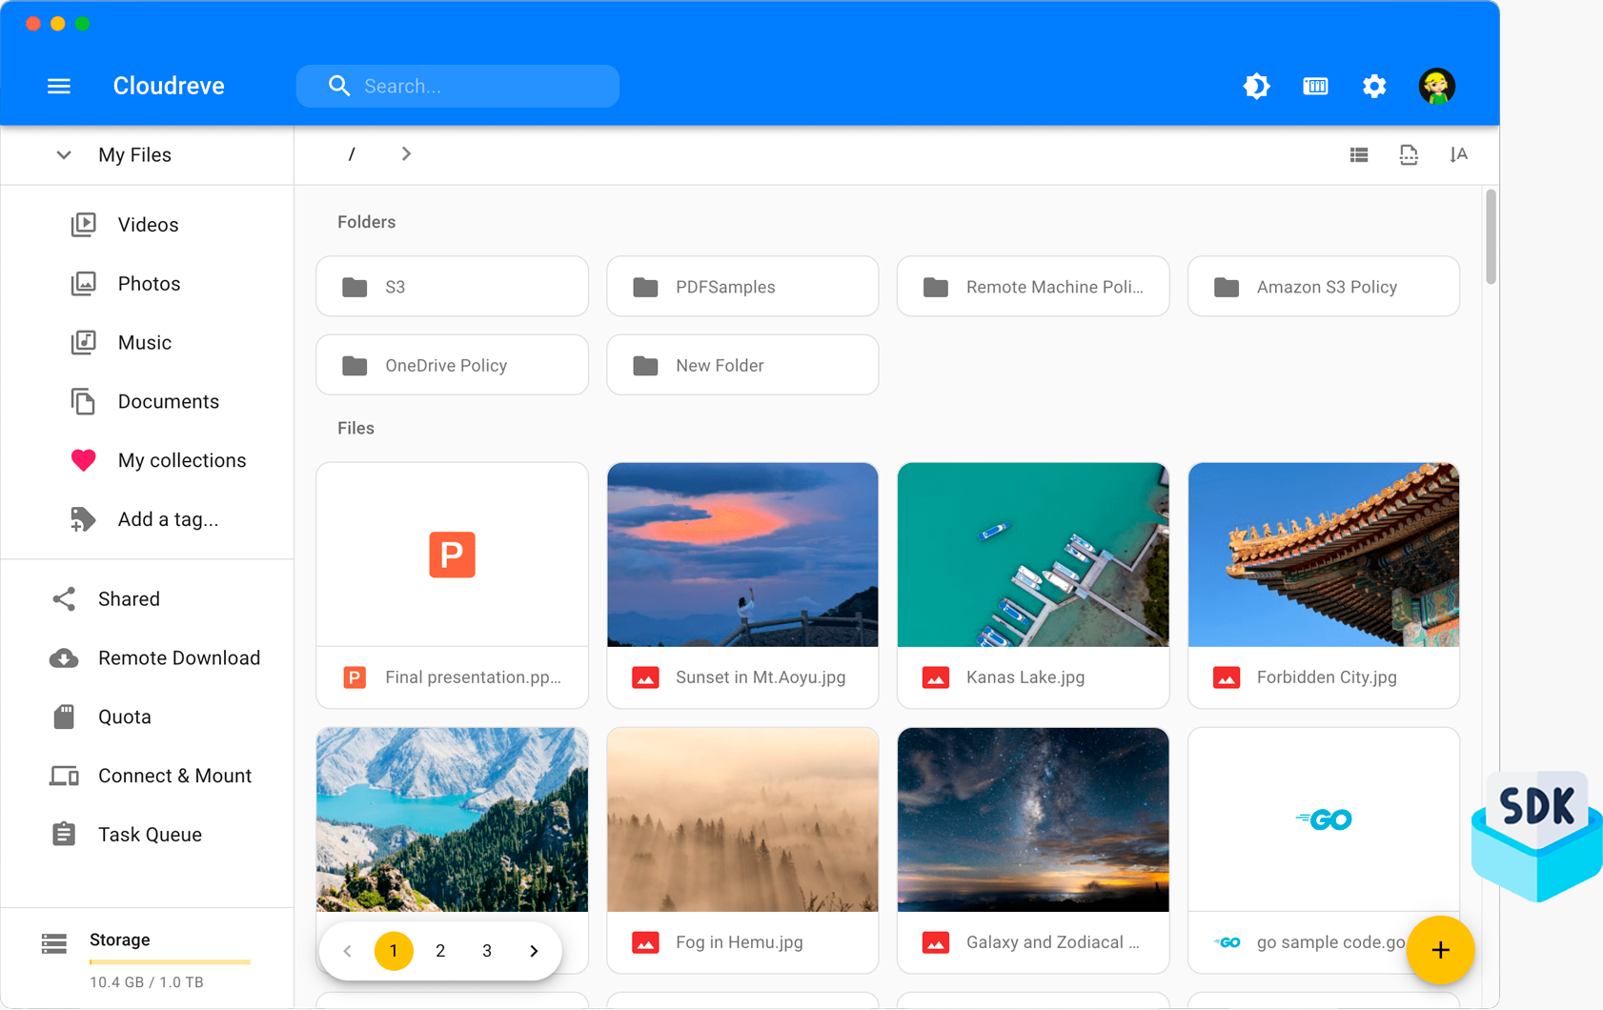Open the Amazon S3 Policy folder
The height and width of the screenshot is (1010, 1603).
[1324, 286]
